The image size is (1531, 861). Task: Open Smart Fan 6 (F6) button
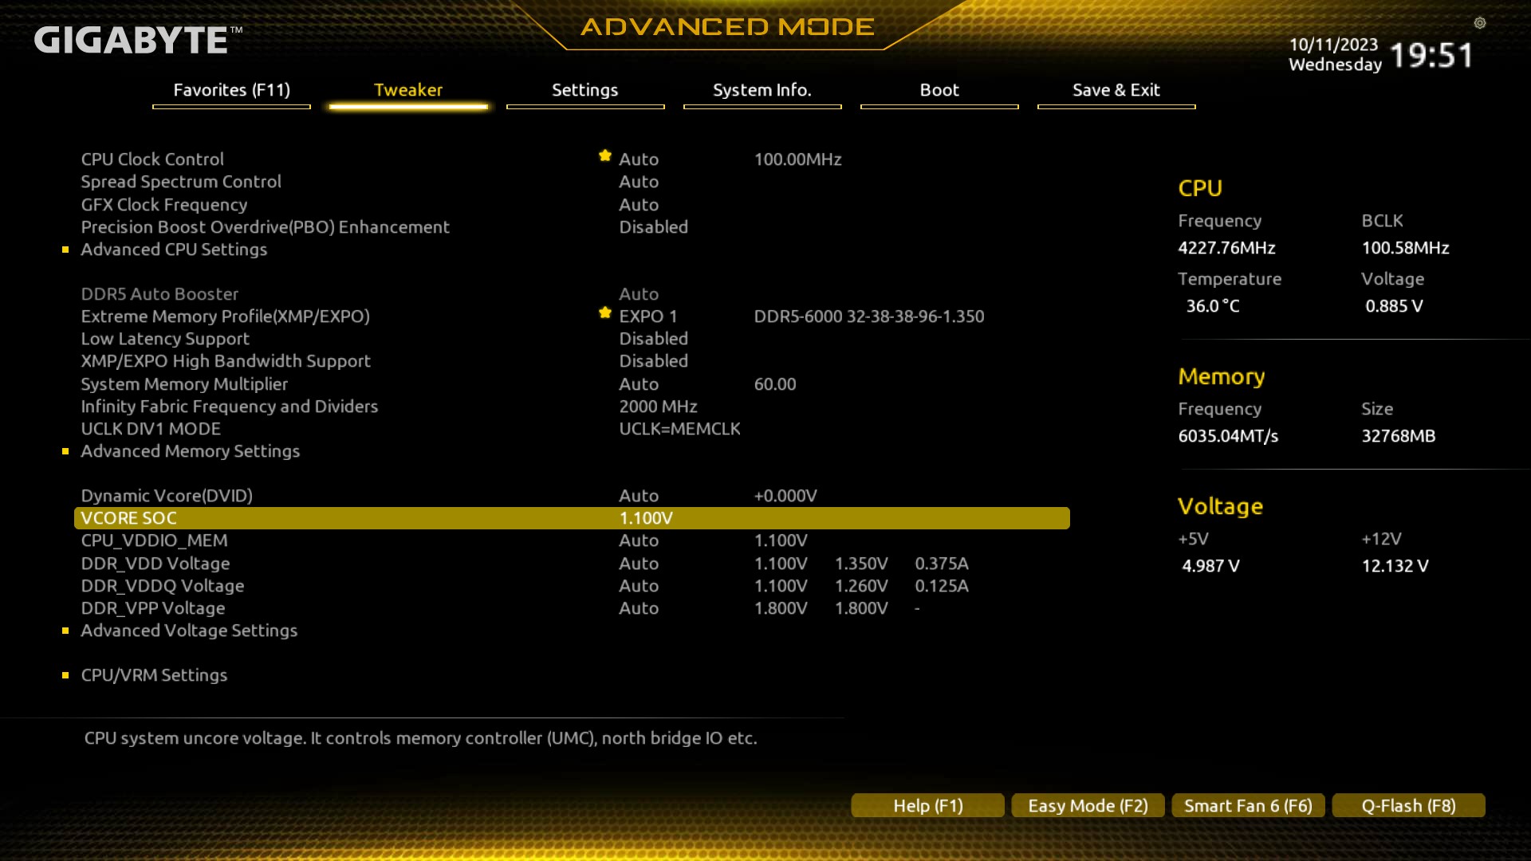tap(1248, 806)
